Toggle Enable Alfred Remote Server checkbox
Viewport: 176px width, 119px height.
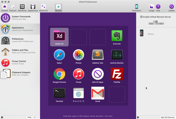[141, 17]
